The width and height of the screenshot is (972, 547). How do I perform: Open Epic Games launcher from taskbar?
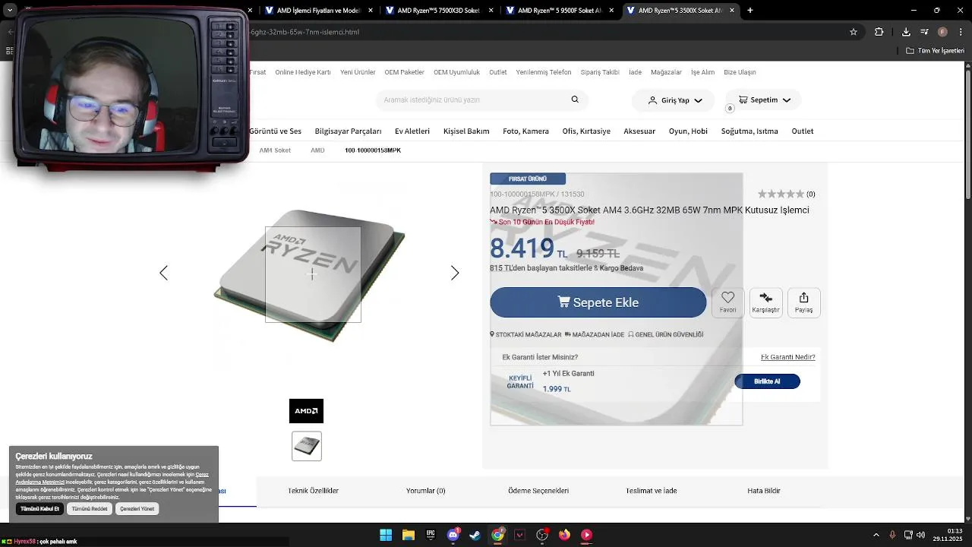(x=431, y=535)
